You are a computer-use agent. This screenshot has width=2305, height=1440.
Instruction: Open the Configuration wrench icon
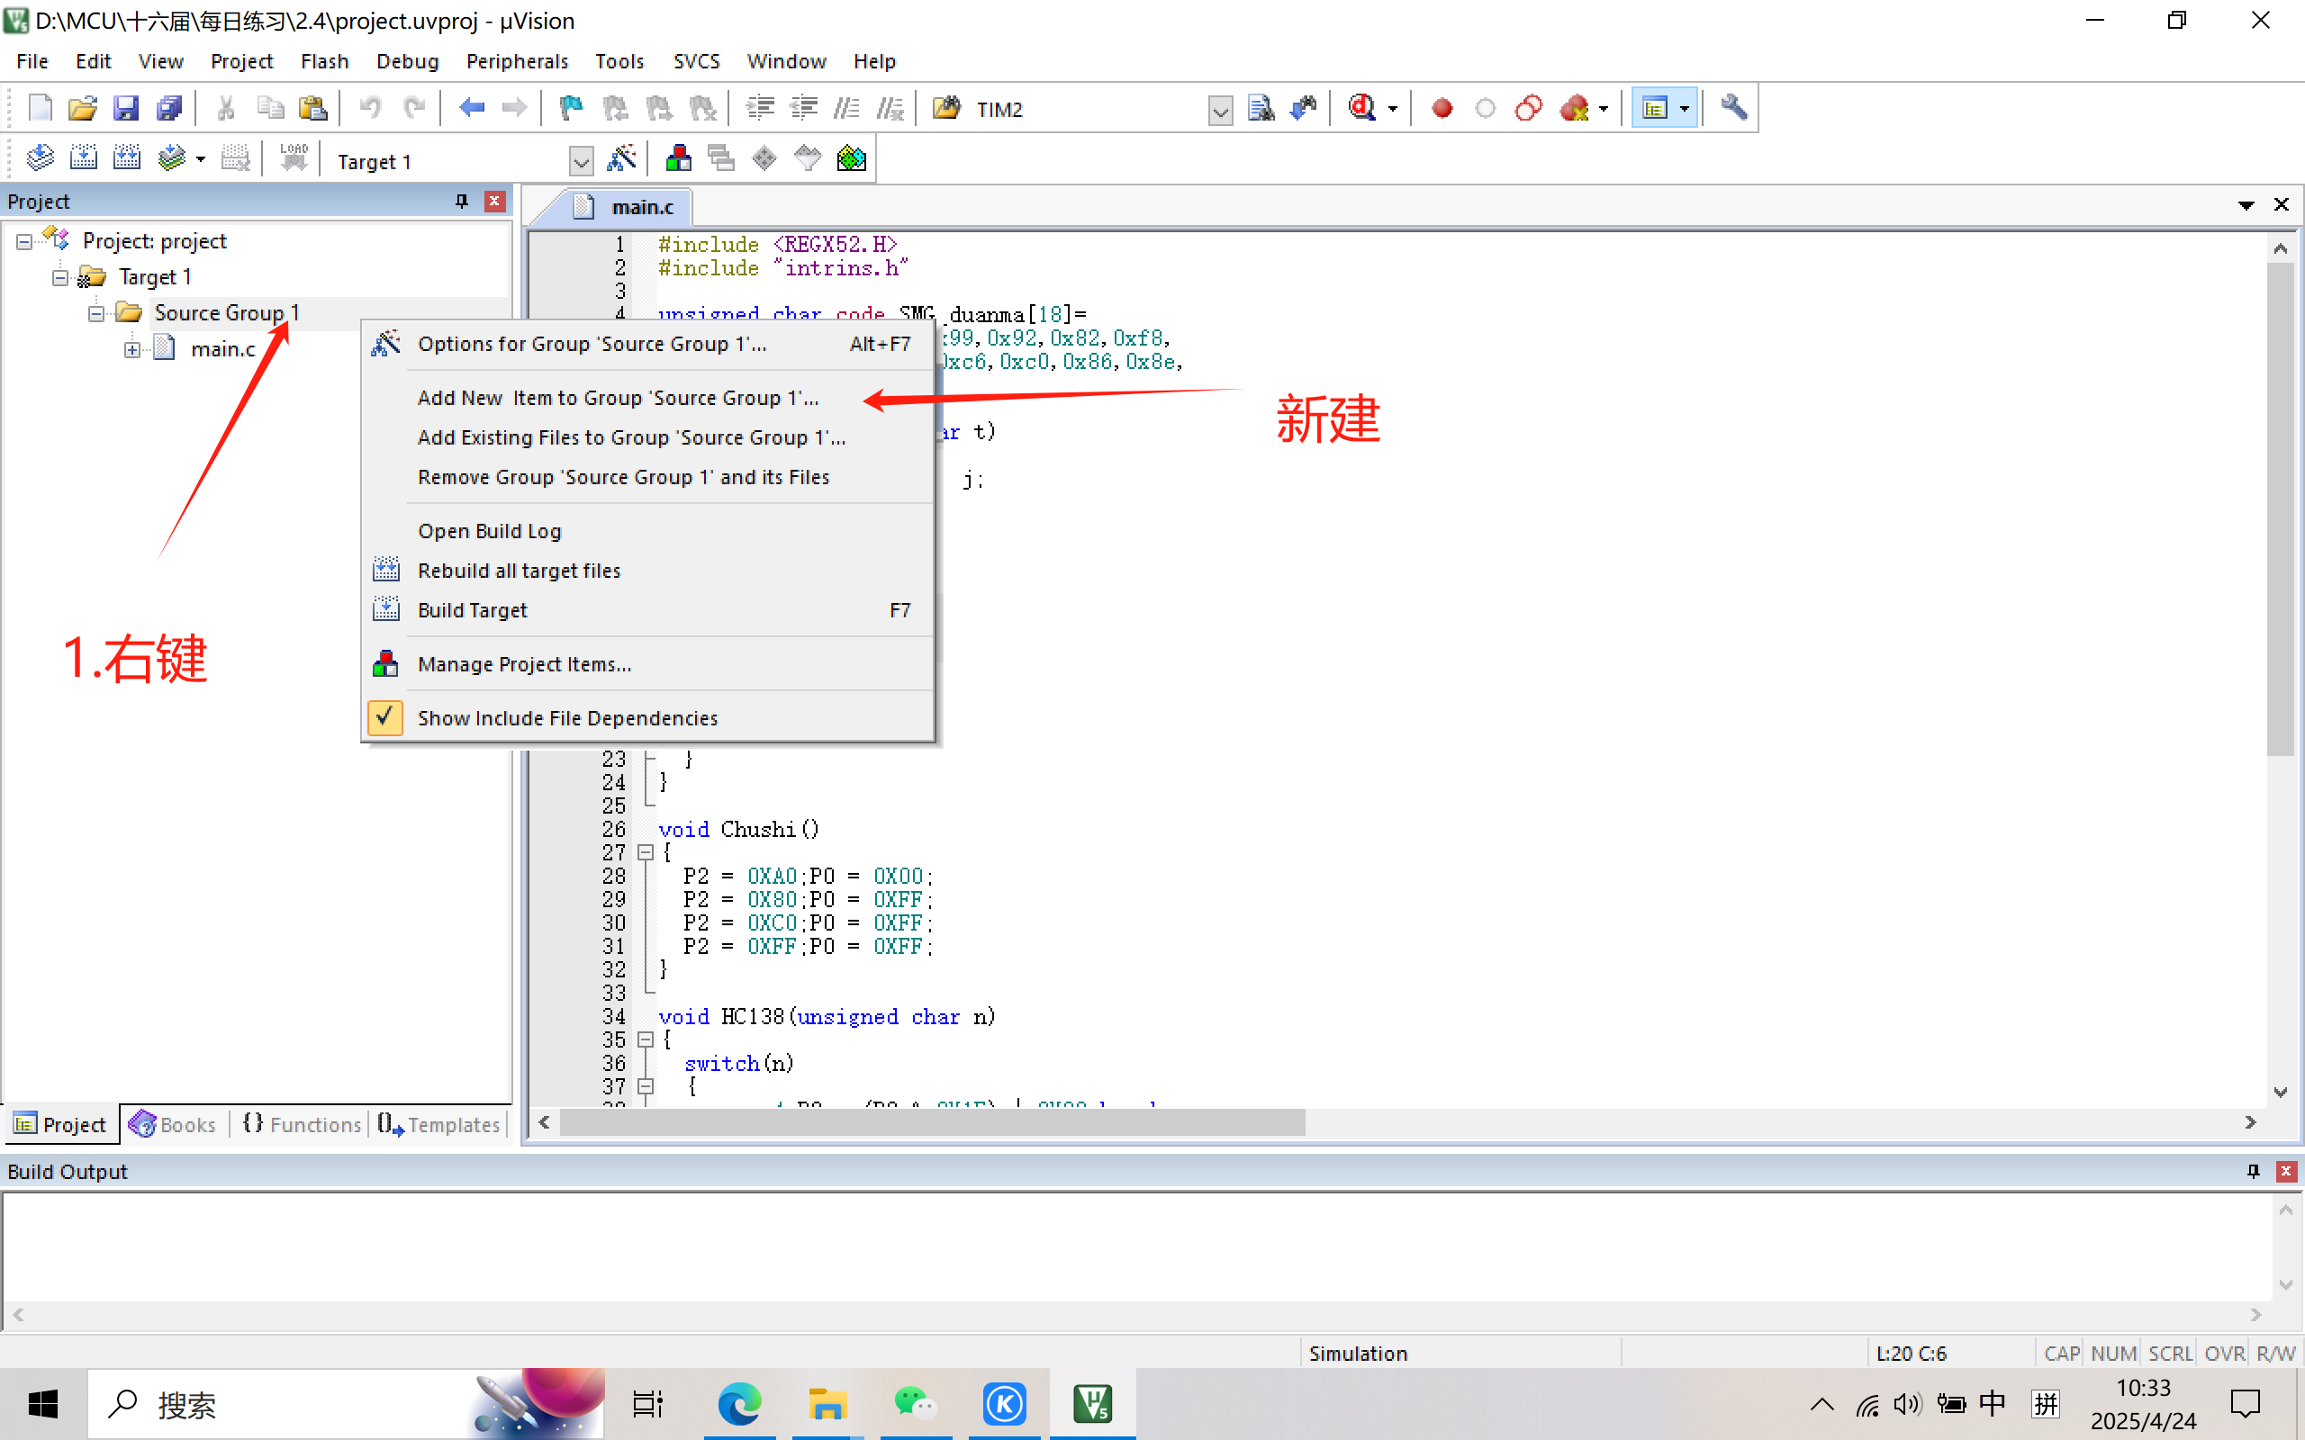point(1733,109)
